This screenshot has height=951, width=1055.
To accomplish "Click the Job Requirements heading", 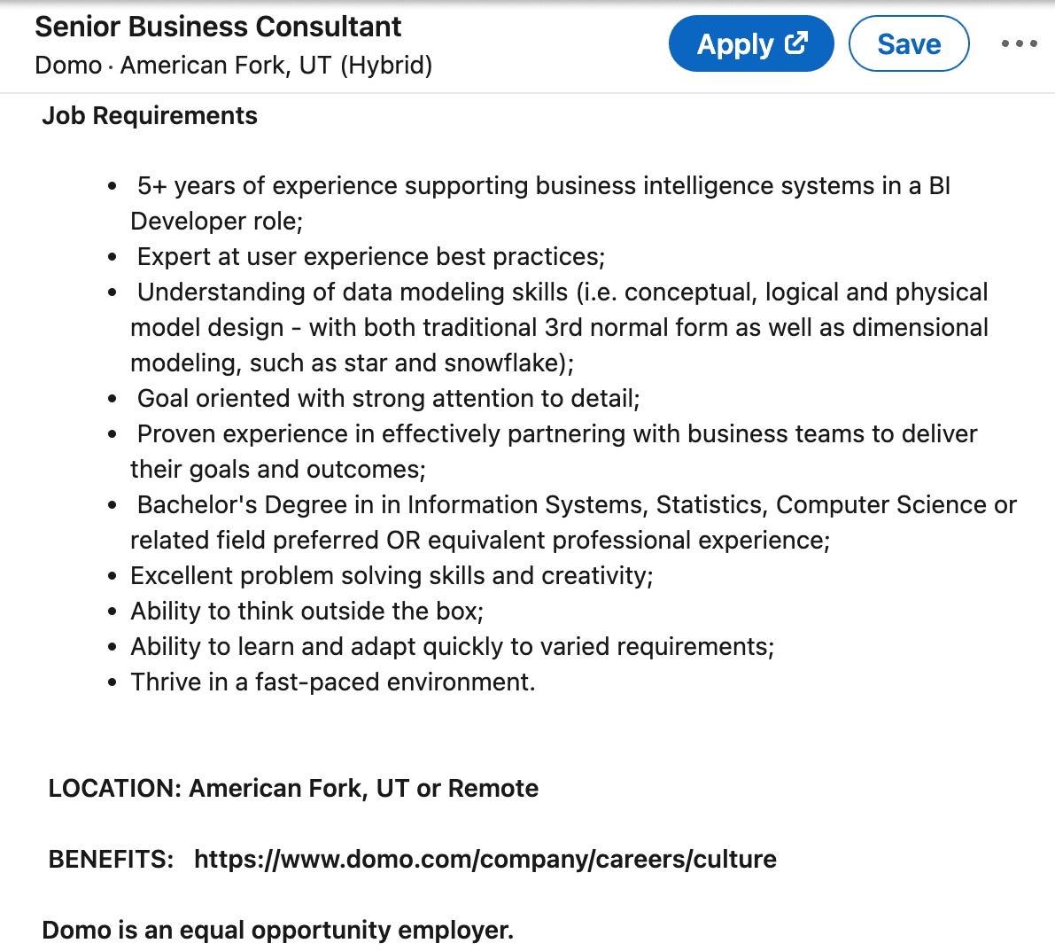I will coord(149,115).
